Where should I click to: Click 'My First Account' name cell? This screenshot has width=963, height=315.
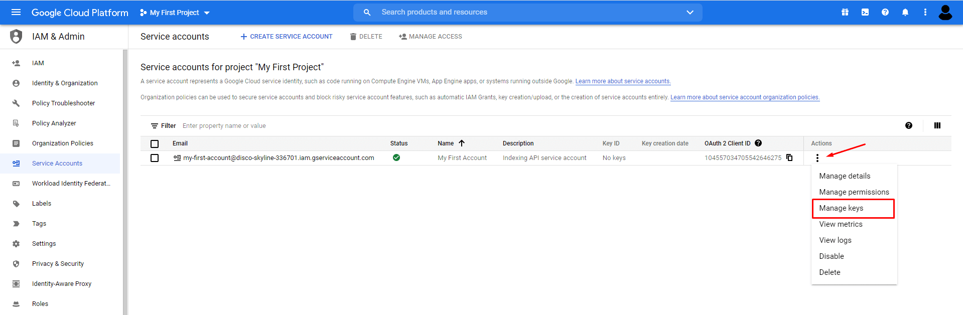(x=462, y=158)
